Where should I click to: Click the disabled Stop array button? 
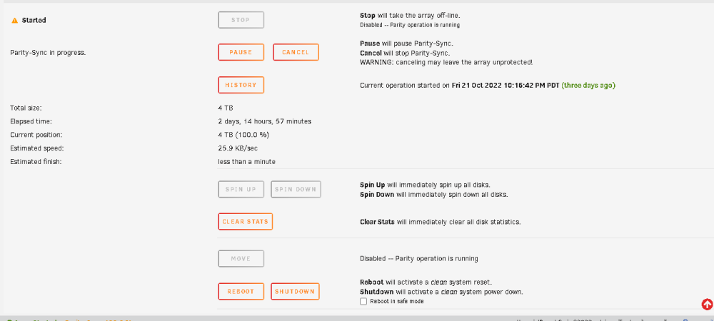point(241,20)
